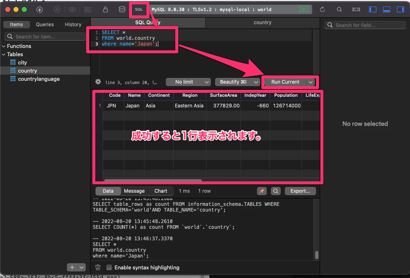Switch to the Queries tab
Image resolution: width=410 pixels, height=278 pixels.
[x=45, y=25]
